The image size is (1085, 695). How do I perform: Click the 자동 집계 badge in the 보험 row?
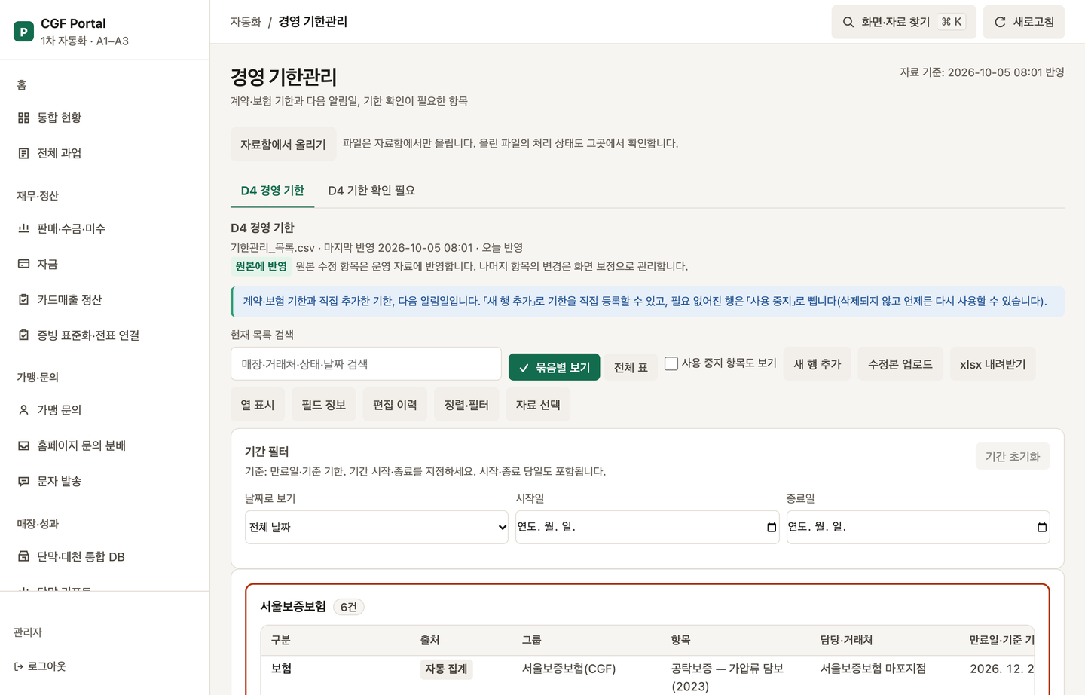pos(446,669)
